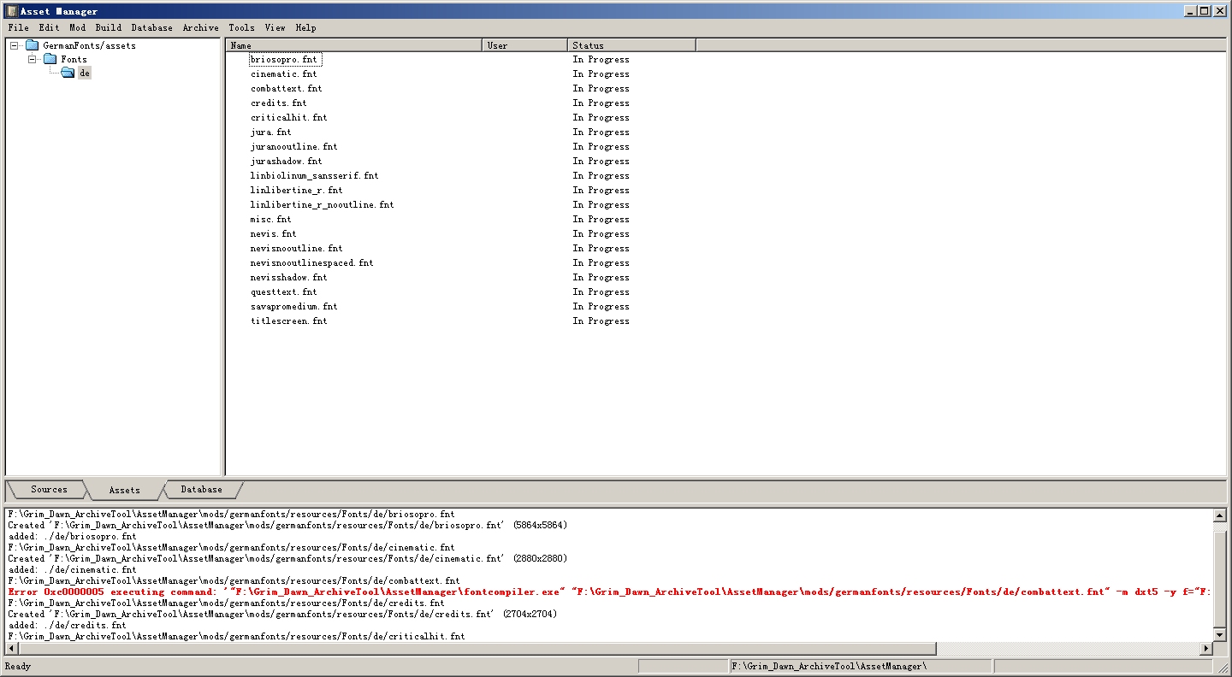Select criticalhit.fnt in the file list
Viewport: 1232px width, 677px height.
pos(288,118)
